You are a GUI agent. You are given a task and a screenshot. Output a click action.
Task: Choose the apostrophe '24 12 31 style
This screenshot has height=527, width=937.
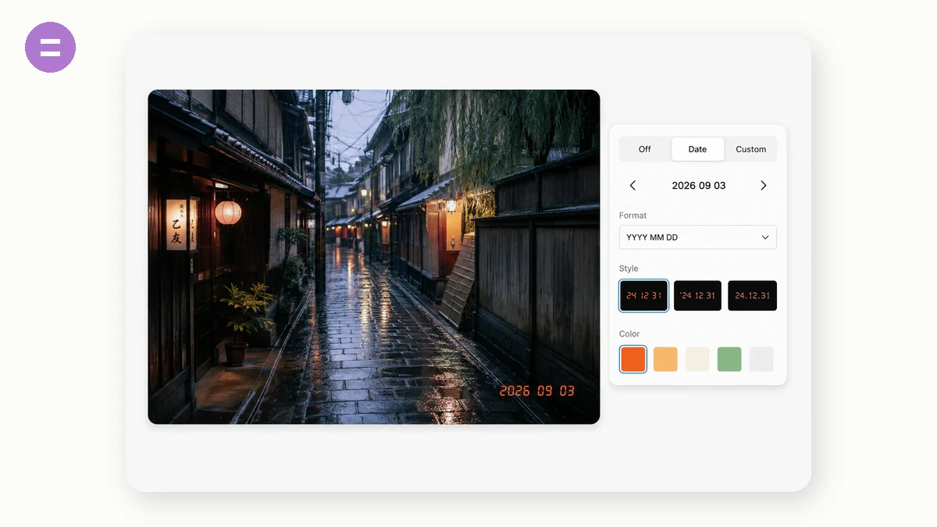click(698, 296)
